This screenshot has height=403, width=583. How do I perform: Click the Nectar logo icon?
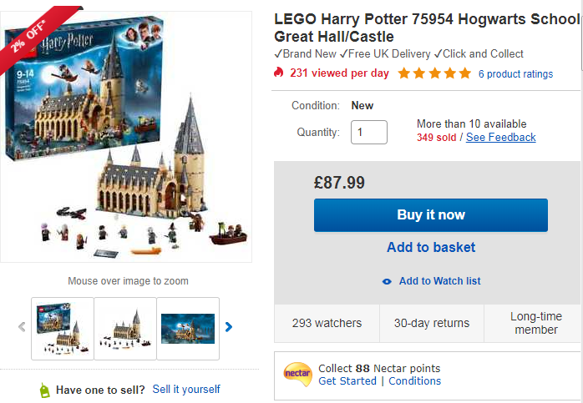pos(297,374)
